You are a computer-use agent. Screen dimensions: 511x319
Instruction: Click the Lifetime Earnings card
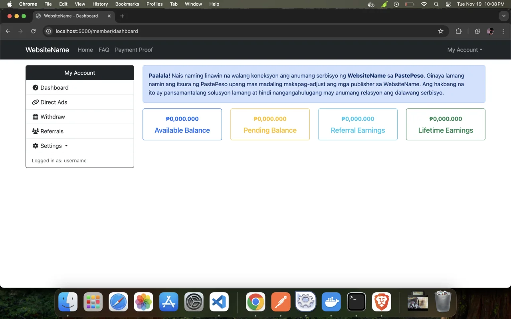point(446,124)
